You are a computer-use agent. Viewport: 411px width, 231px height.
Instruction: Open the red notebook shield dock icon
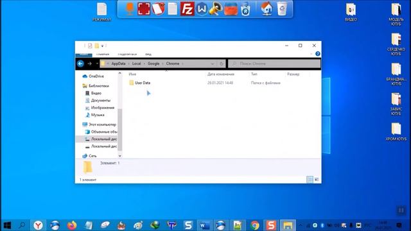[159, 8]
